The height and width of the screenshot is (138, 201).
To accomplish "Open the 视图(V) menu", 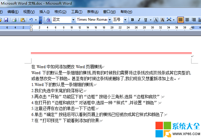I will click(29, 12).
